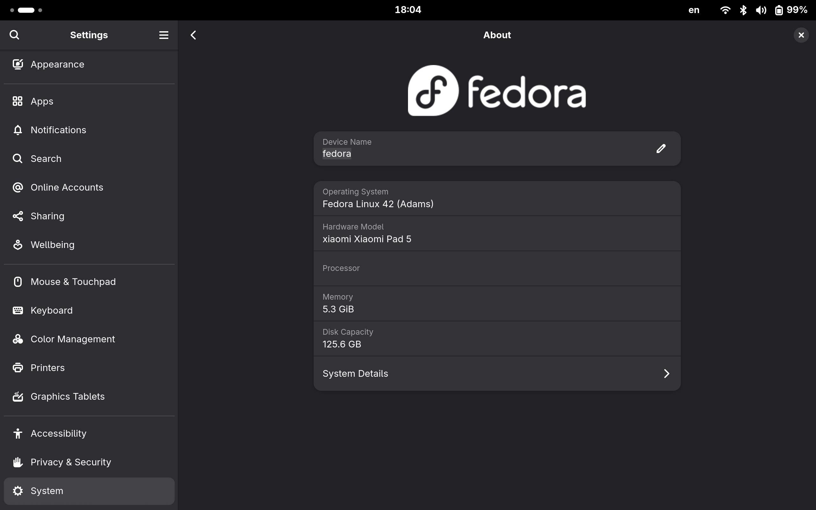
Task: Open Wi-Fi status indicator in top bar
Action: (x=725, y=10)
